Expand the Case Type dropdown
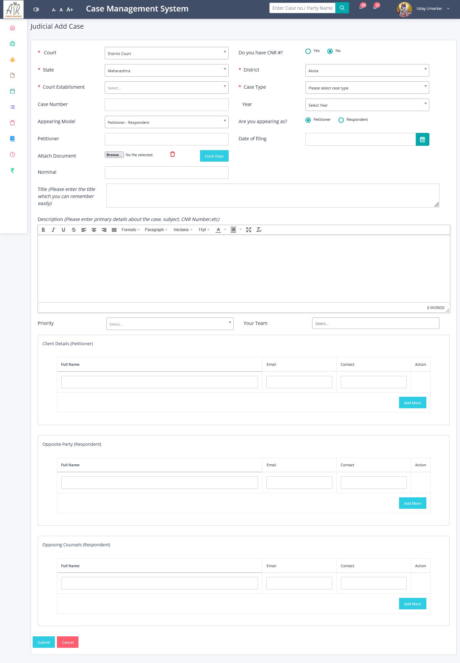460x663 pixels. point(367,88)
